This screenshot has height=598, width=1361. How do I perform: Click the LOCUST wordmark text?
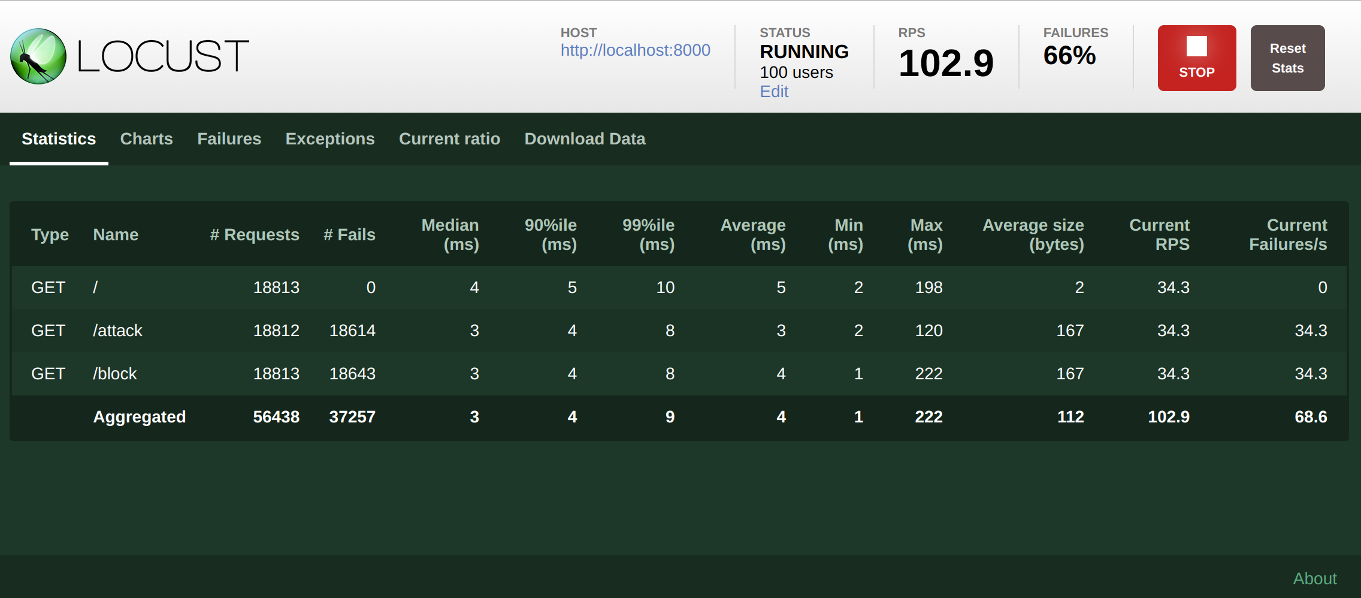163,56
